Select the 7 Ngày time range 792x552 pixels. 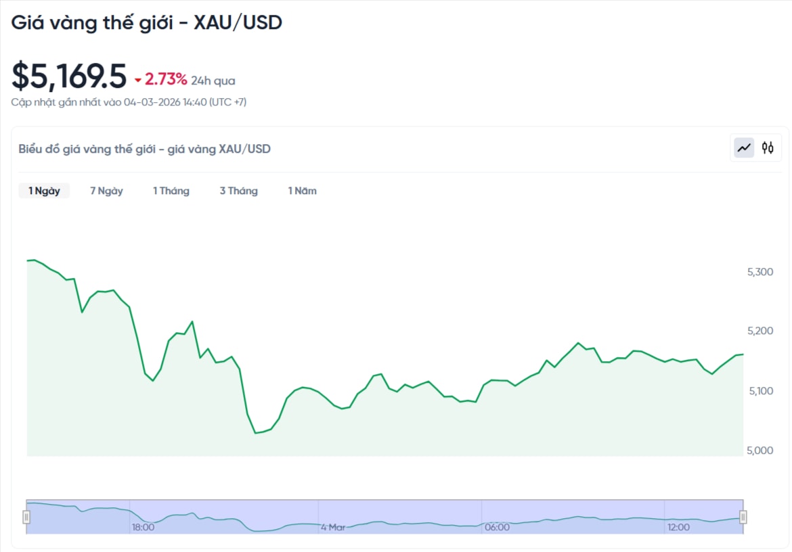(106, 191)
